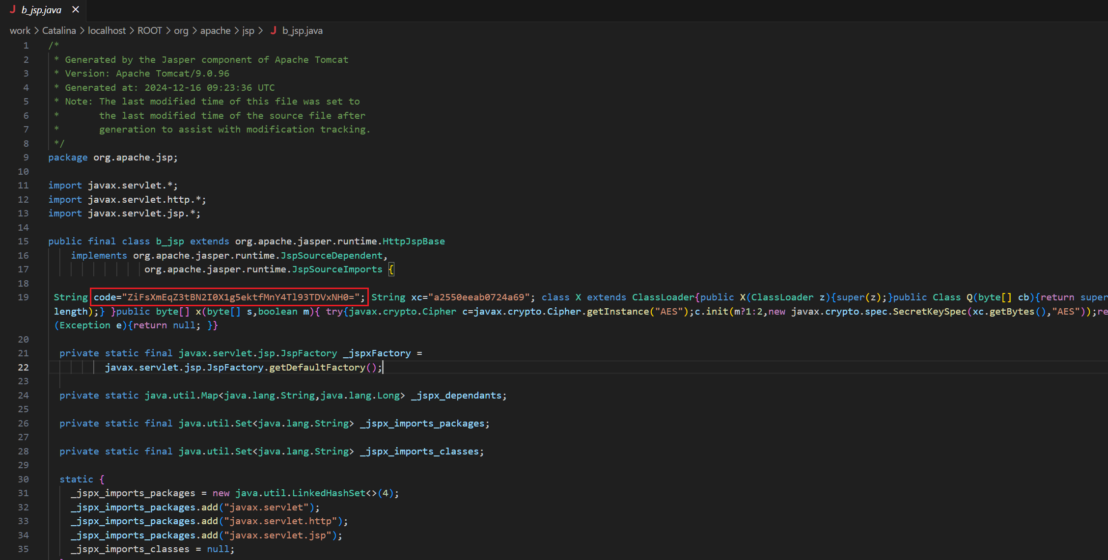
Task: Select the b_jsp.java editor tab
Action: 41,10
